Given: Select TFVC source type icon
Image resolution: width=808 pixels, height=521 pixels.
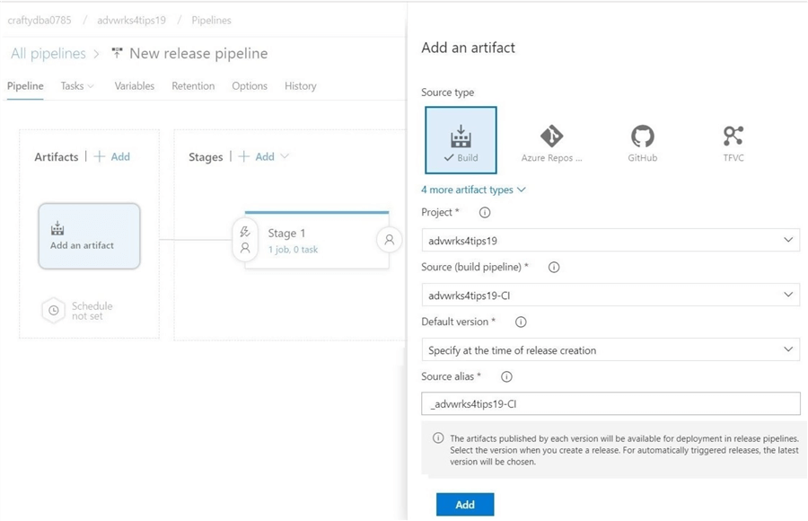Looking at the screenshot, I should pos(733,142).
